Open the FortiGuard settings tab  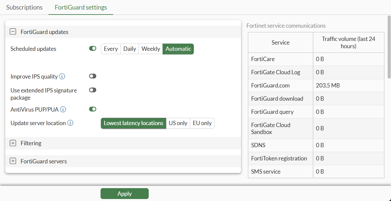click(x=81, y=7)
